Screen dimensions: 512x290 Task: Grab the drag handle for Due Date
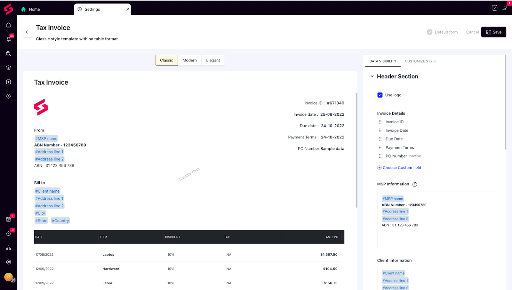380,139
